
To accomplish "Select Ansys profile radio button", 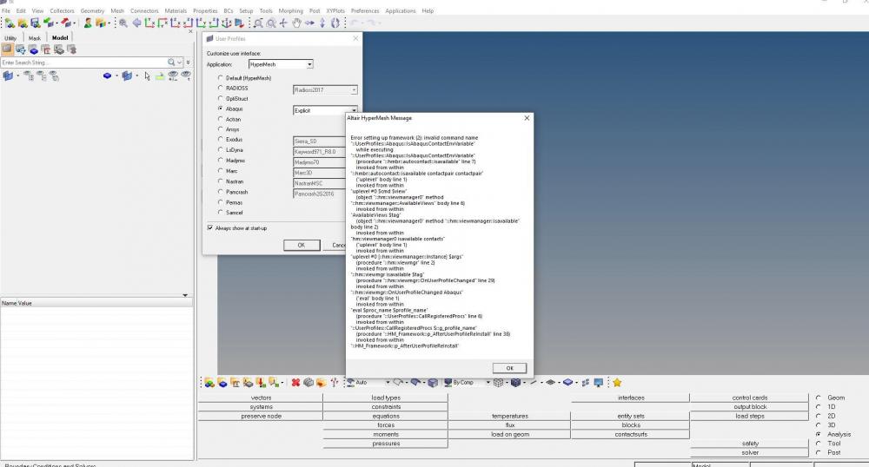I will click(x=221, y=129).
